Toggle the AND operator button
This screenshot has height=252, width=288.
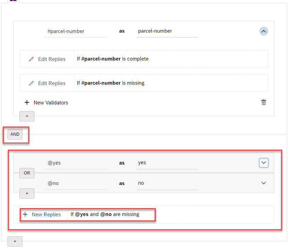tap(15, 134)
